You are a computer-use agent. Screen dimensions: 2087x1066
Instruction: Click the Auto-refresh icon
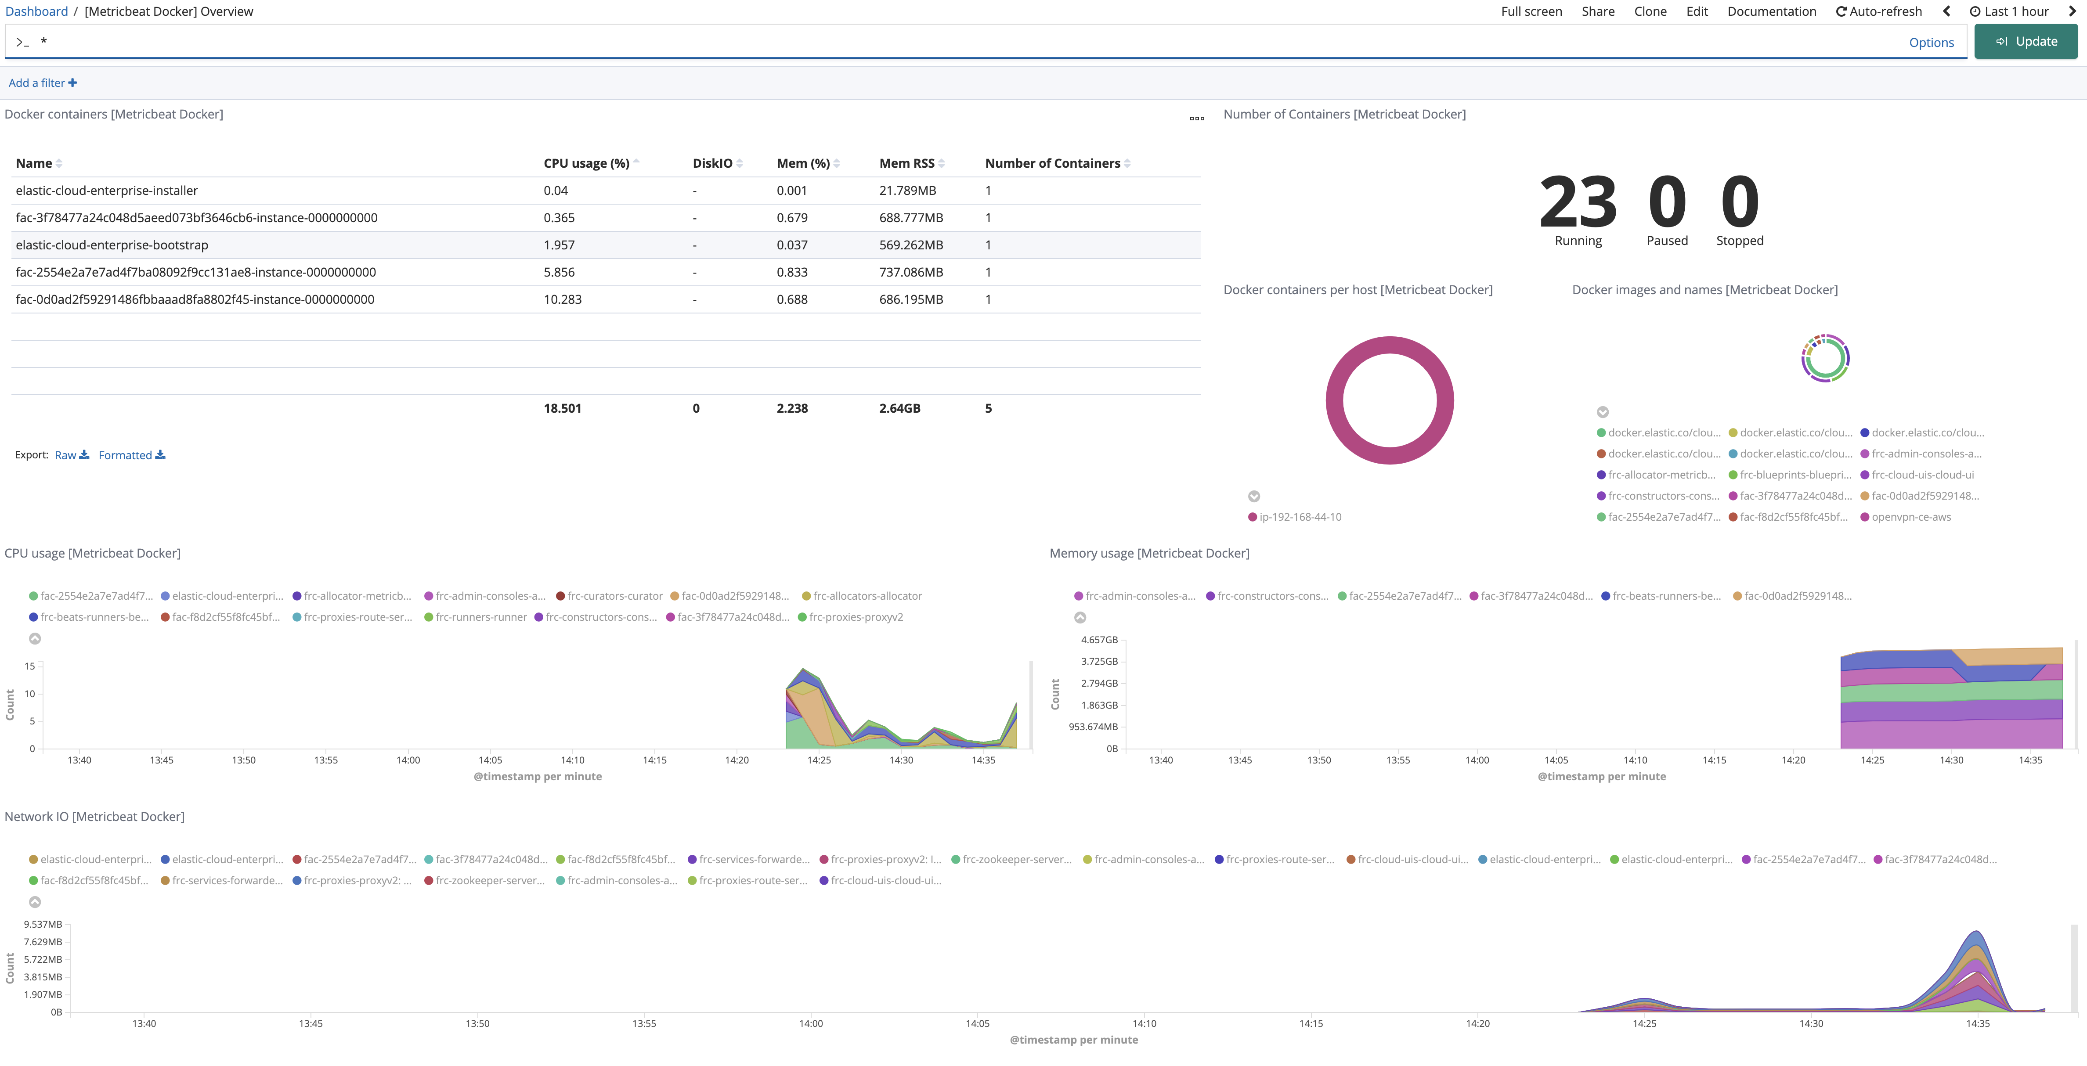1841,11
